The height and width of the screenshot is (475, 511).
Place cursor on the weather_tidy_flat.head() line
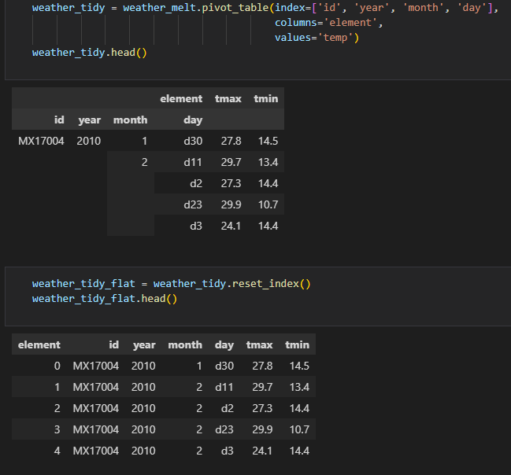click(x=104, y=299)
